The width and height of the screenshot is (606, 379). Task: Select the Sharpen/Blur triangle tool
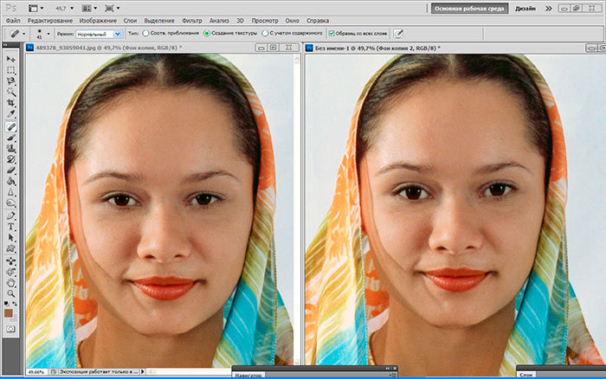tap(10, 192)
